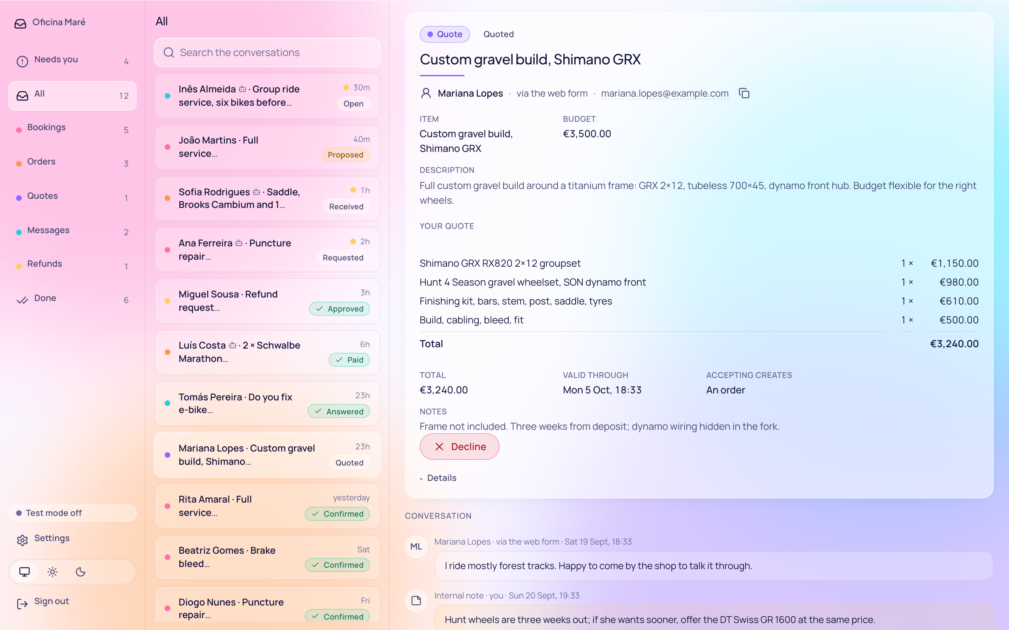
Task: Click the Proposed status badge
Action: tap(345, 155)
